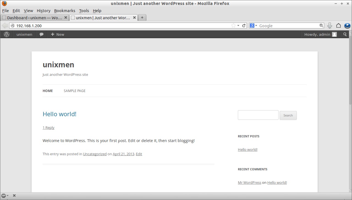The width and height of the screenshot is (352, 200).
Task: Open the View menu
Action: point(28,11)
